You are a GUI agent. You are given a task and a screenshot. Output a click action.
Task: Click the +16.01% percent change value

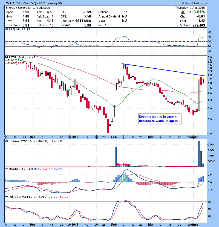(x=197, y=12)
